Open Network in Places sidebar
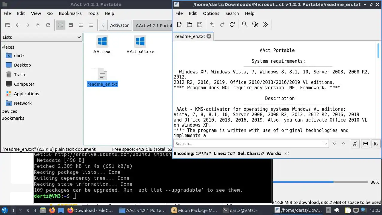The height and width of the screenshot is (215, 382). (x=23, y=103)
